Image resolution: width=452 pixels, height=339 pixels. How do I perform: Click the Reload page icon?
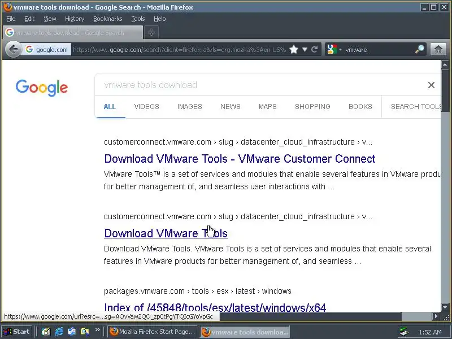[x=315, y=50]
